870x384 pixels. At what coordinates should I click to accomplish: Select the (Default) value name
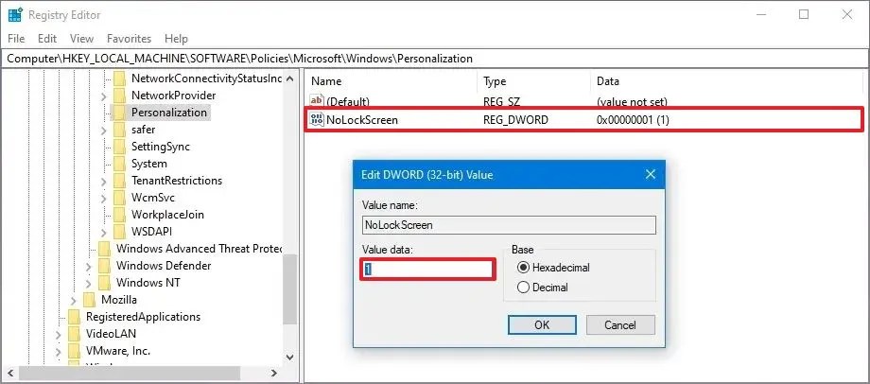[348, 102]
